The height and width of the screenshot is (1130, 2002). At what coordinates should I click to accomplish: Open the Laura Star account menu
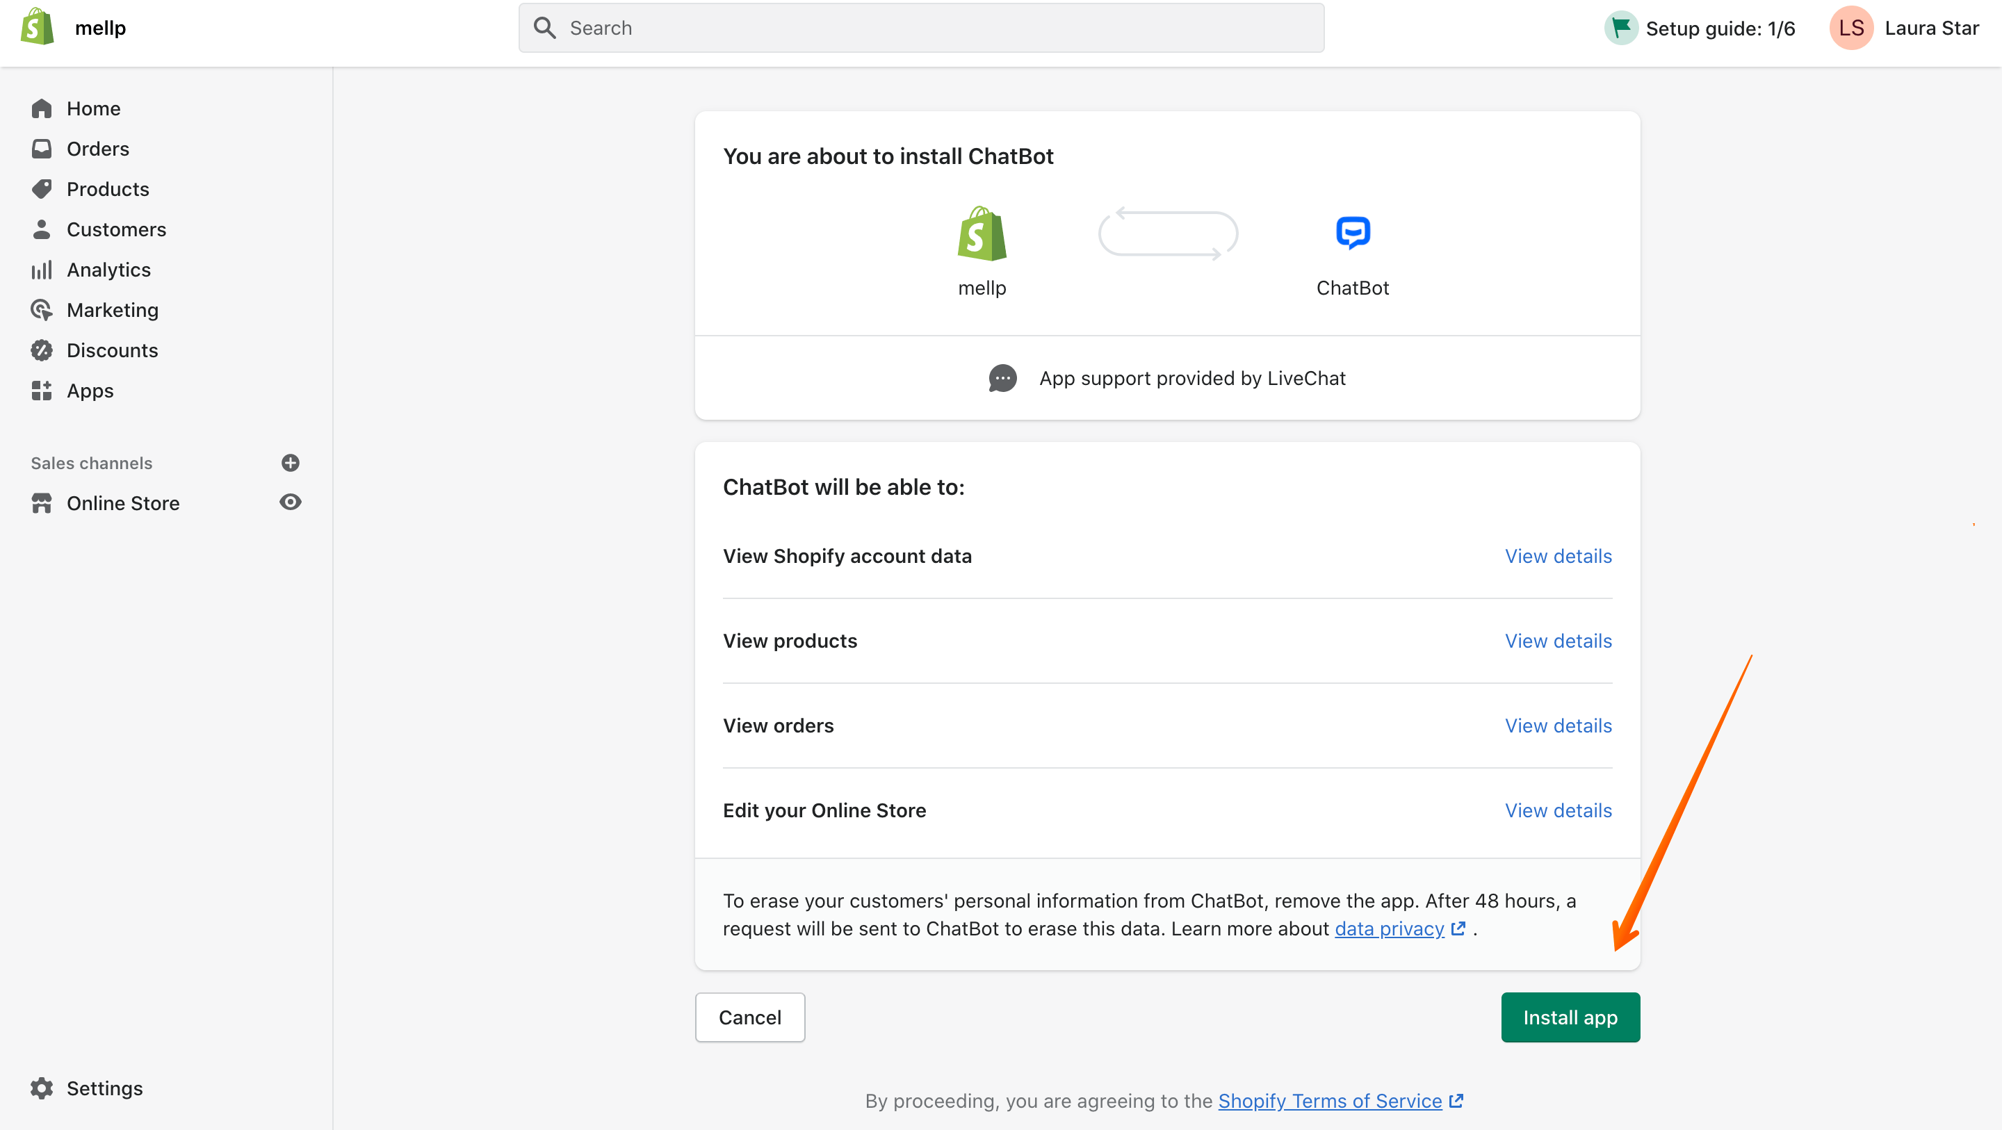coord(1931,28)
